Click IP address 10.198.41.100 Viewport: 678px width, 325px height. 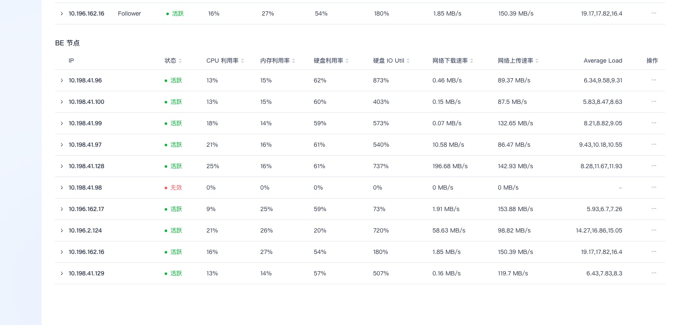coord(86,102)
